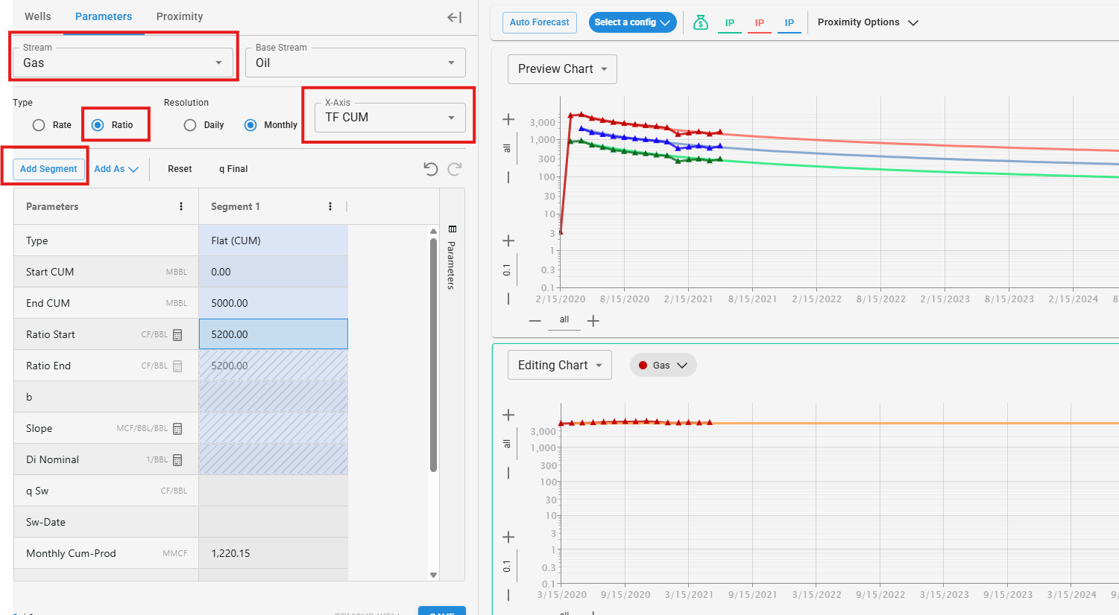The image size is (1119, 615).
Task: Collapse the left panel with arrow icon
Action: [x=454, y=17]
